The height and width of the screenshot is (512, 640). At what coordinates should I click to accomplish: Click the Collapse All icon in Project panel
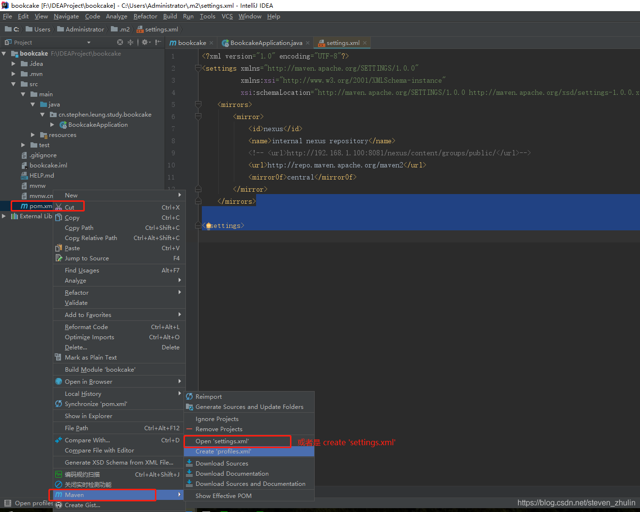tap(130, 43)
